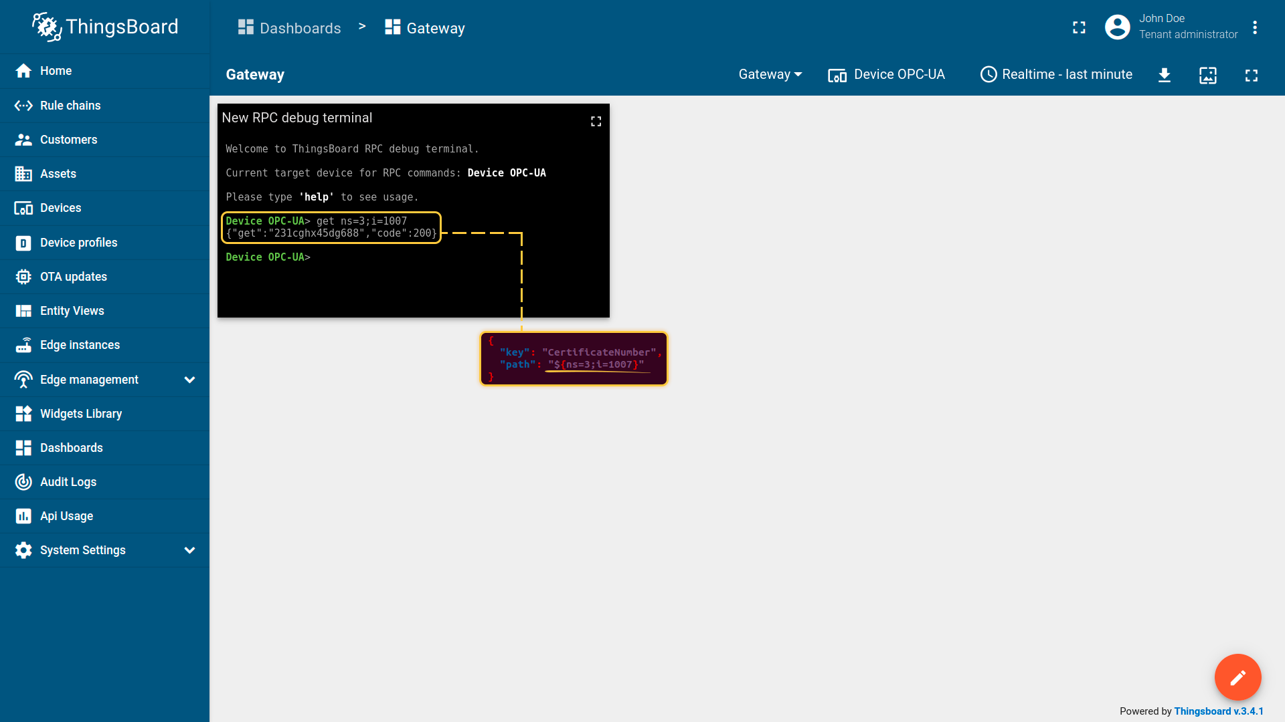
Task: Open OTA updates from sidebar
Action: pos(73,277)
